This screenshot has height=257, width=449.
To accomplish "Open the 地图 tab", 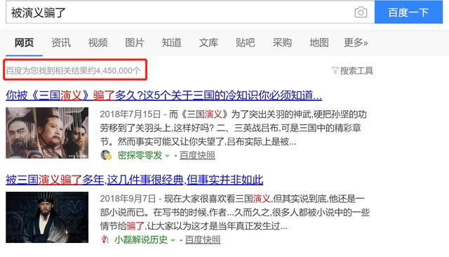I will 319,43.
